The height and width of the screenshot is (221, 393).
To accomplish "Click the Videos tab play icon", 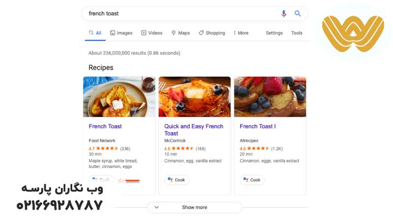I will pos(144,33).
